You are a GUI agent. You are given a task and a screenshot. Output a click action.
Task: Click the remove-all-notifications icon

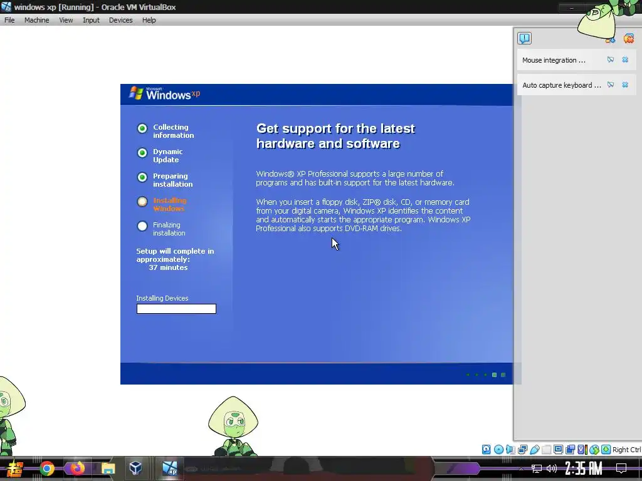tap(628, 38)
